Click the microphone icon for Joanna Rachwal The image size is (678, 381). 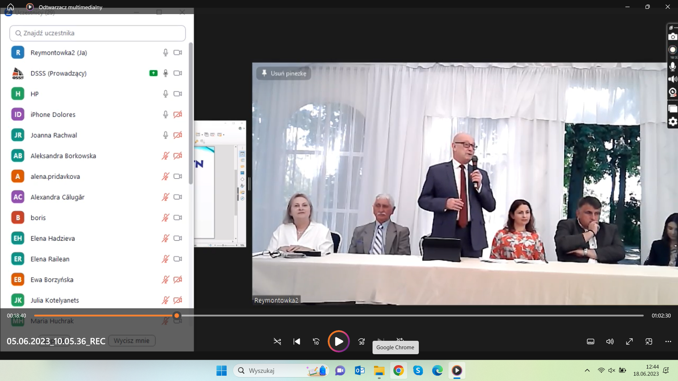click(165, 135)
